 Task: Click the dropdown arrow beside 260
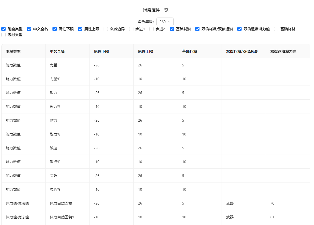(170, 22)
